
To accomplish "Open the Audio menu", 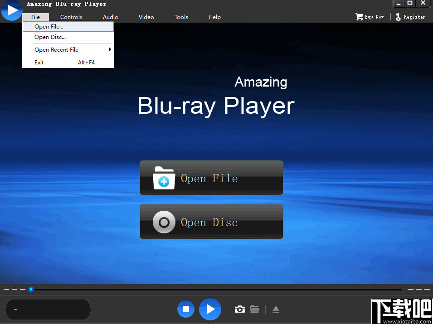I will tap(110, 17).
